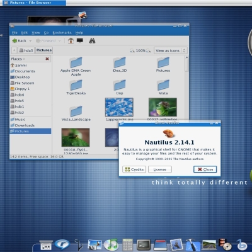
Task: Click the Forward navigation button
Action: pos(45,41)
